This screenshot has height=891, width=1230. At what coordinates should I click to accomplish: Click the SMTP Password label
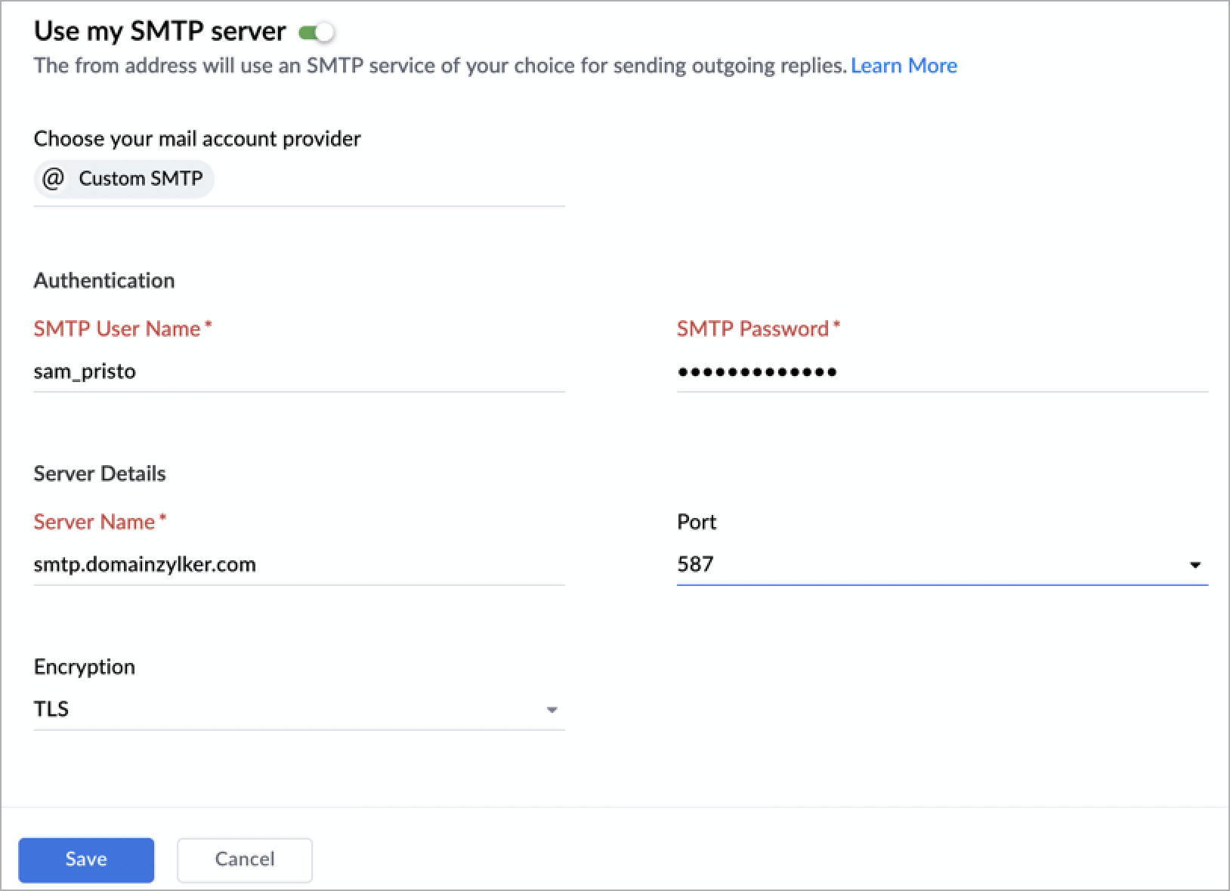click(753, 329)
